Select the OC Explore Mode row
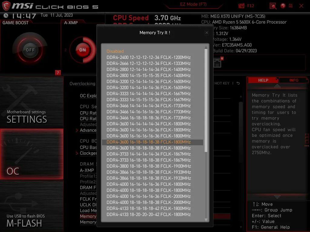The image size is (310, 232). tap(88, 96)
